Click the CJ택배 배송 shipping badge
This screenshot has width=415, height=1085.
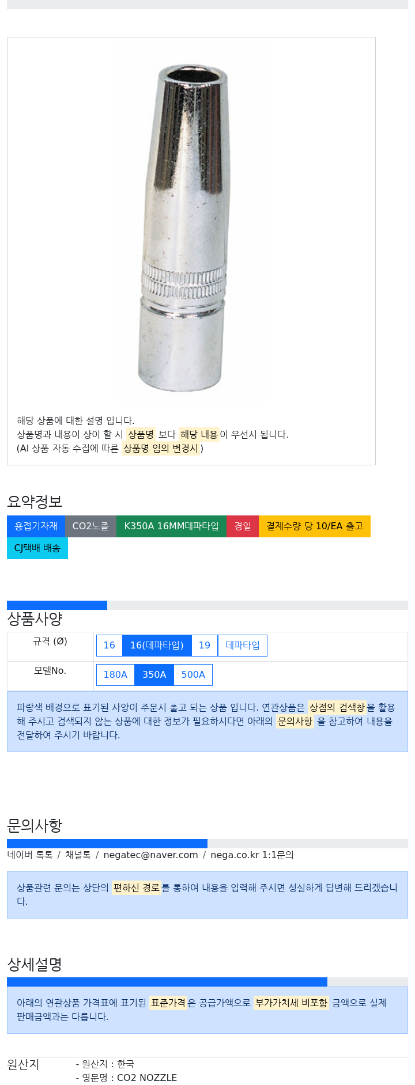click(x=37, y=548)
